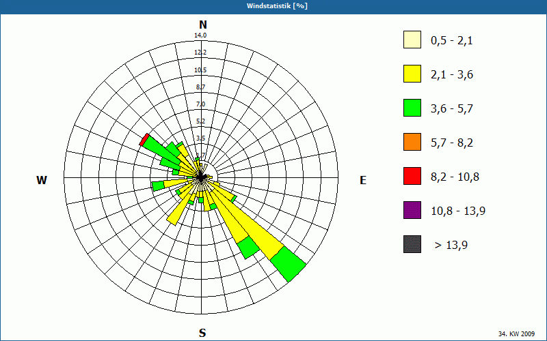The width and height of the screenshot is (547, 341).
Task: Click the N compass label
Action: [202, 25]
